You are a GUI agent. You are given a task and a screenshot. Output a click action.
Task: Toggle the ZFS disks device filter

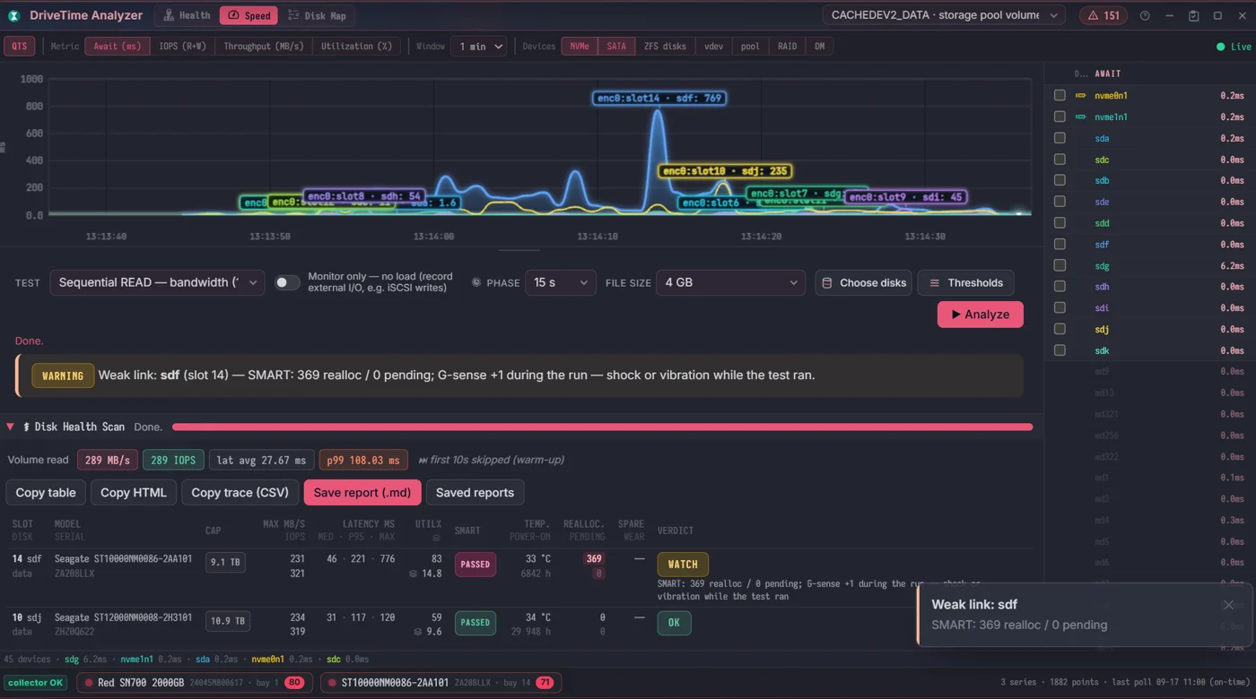coord(665,47)
